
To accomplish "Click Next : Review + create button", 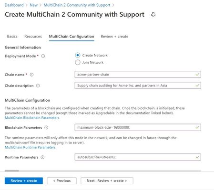I will coord(107,180).
